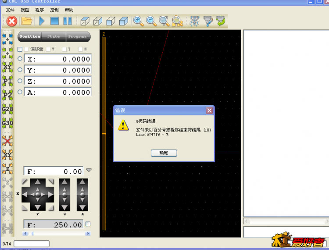Select the second cube side view icon

click(x=98, y=21)
